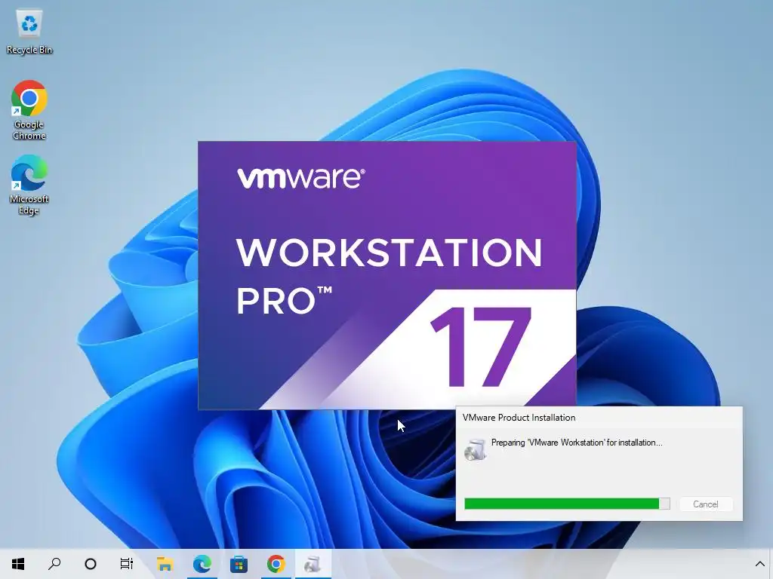Select the Google Chrome desktop shortcut
The width and height of the screenshot is (773, 579).
pyautogui.click(x=29, y=110)
